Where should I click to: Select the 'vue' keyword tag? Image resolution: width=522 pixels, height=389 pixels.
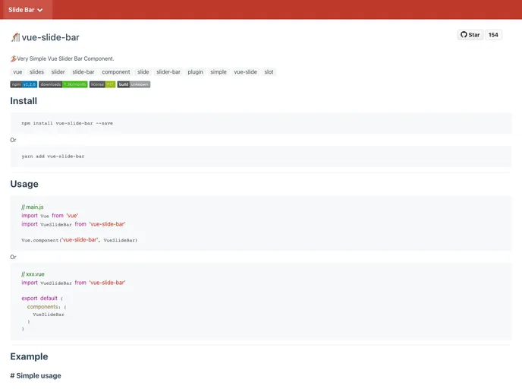click(17, 72)
